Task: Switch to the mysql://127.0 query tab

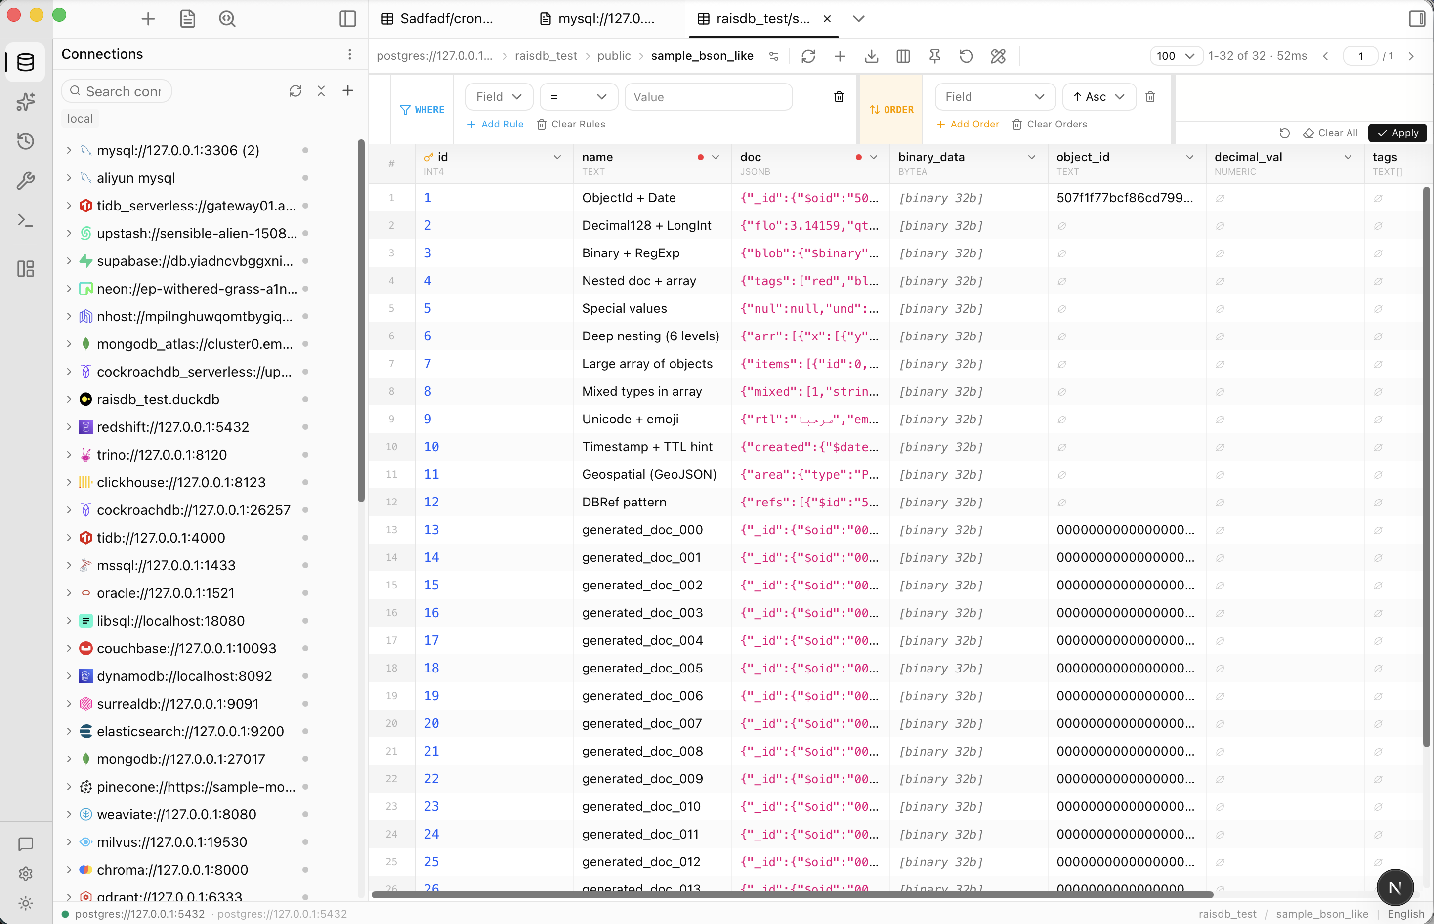Action: pos(597,19)
